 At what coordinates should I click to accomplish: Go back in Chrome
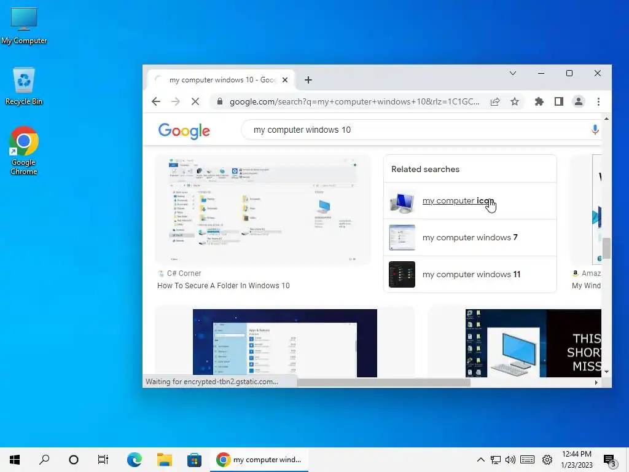[x=156, y=101]
